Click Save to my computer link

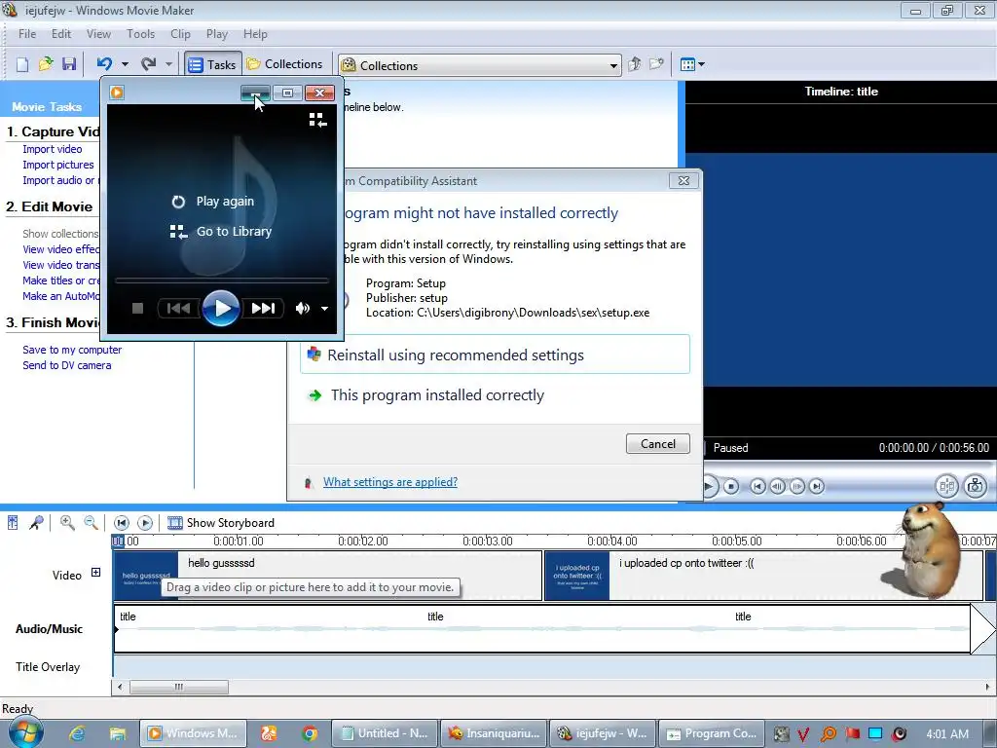click(x=72, y=350)
